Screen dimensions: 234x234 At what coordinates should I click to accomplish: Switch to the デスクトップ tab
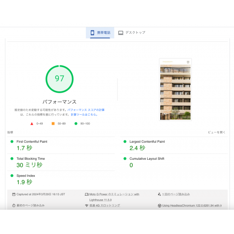pyautogui.click(x=131, y=33)
